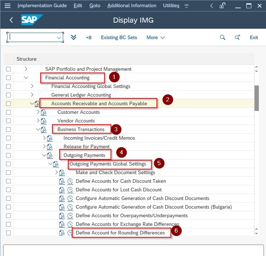The width and height of the screenshot is (266, 256).
Task: Open documentation icon for Outgoing Payments
Action: coord(50,155)
